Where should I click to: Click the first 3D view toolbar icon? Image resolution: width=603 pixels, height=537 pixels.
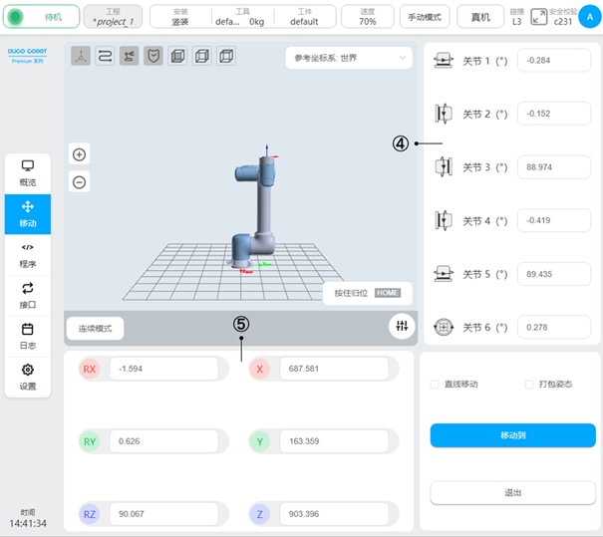pos(81,57)
